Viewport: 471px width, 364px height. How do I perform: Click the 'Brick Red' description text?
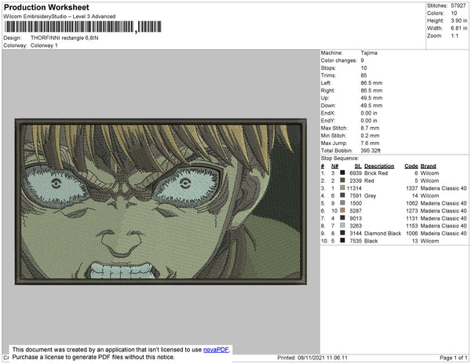(x=376, y=173)
